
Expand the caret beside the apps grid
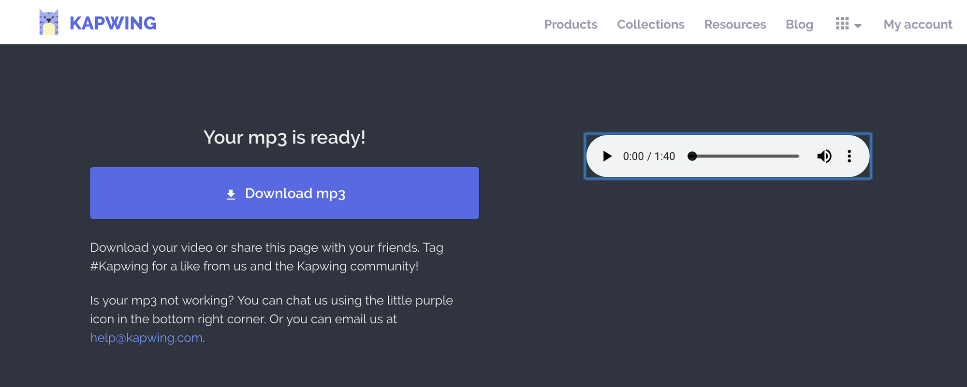(x=858, y=26)
